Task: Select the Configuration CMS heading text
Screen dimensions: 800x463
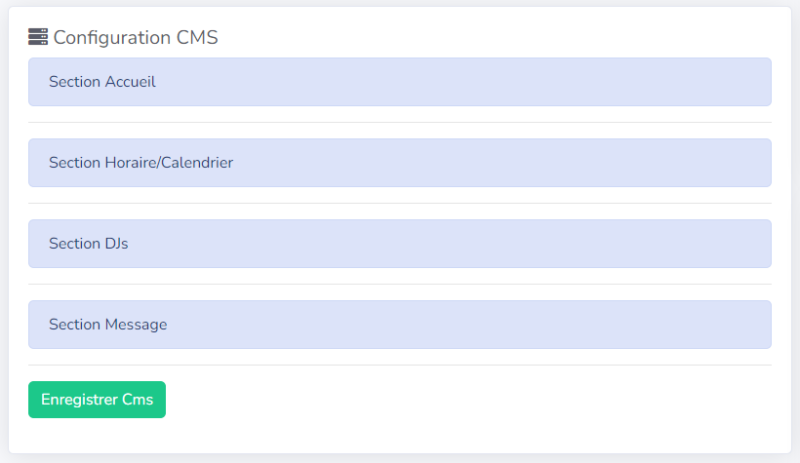Action: coord(136,37)
